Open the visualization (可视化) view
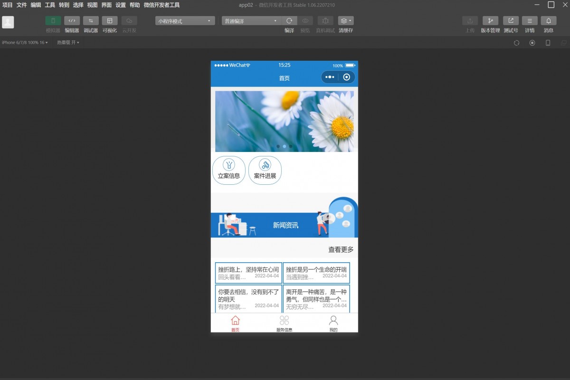570x380 pixels. pos(110,21)
